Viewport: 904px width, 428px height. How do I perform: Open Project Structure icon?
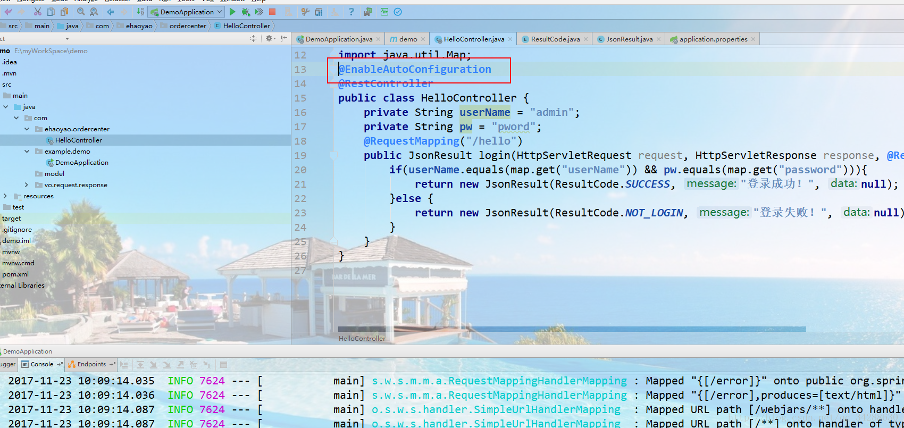(319, 12)
